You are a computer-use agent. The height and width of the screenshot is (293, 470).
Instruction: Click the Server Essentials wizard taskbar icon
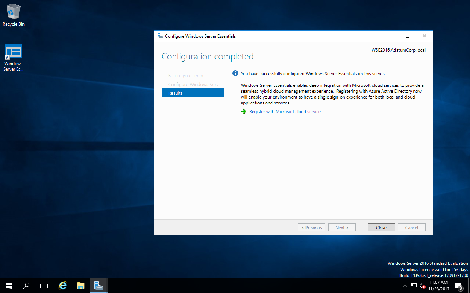pos(98,286)
